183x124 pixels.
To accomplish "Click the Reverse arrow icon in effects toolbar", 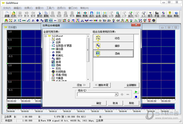I will 55,21.
